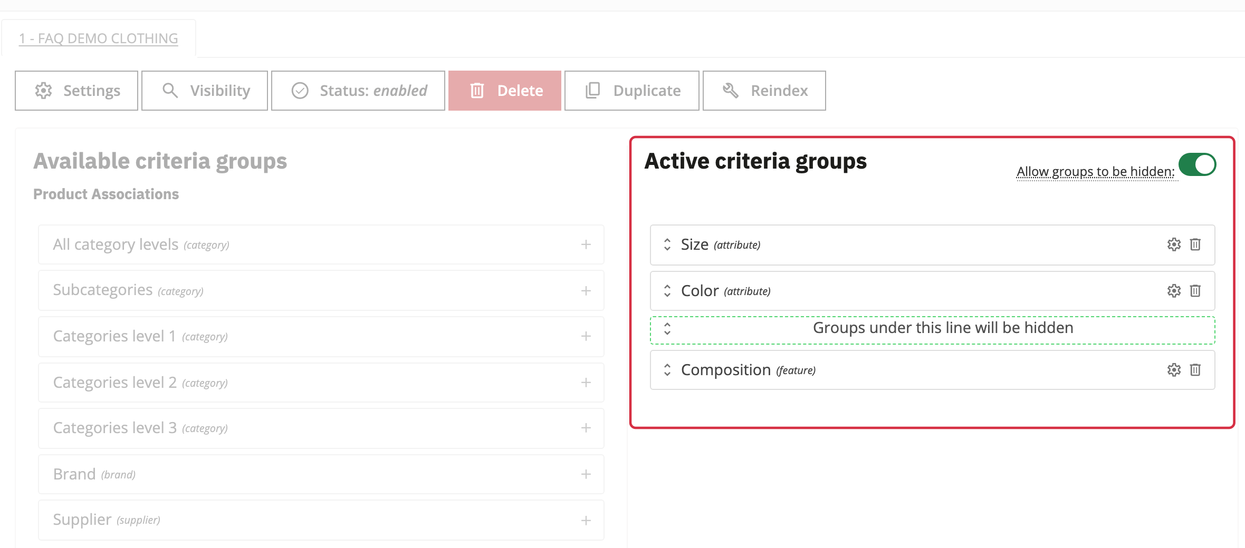Click the Brand (brand) row text

94,474
